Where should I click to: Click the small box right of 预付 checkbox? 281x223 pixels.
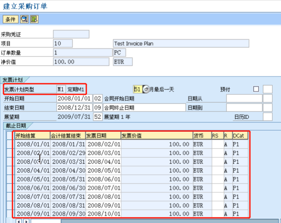pos(268,89)
